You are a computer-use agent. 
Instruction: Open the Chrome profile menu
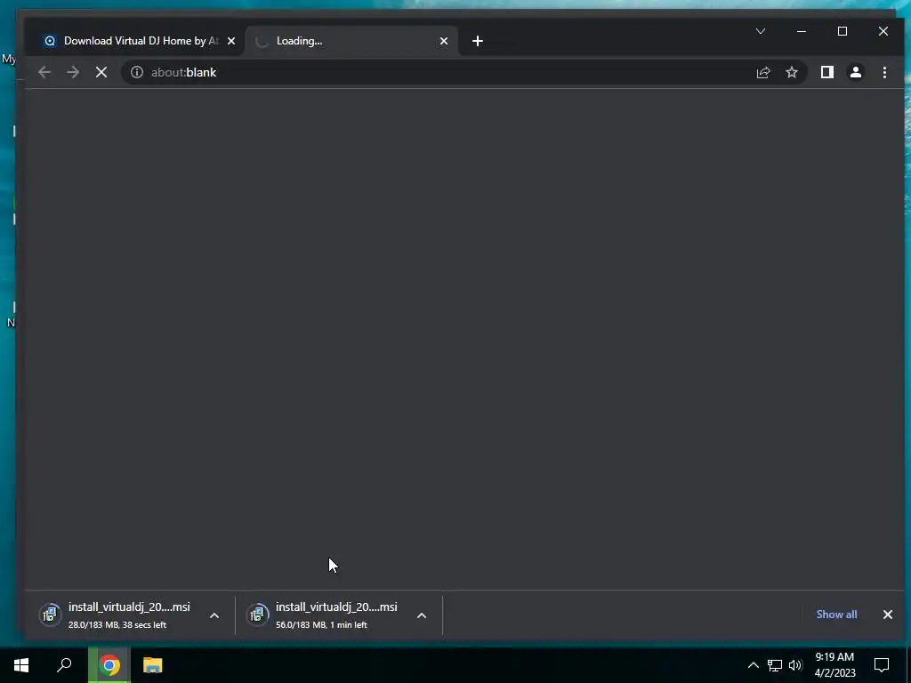pos(856,73)
